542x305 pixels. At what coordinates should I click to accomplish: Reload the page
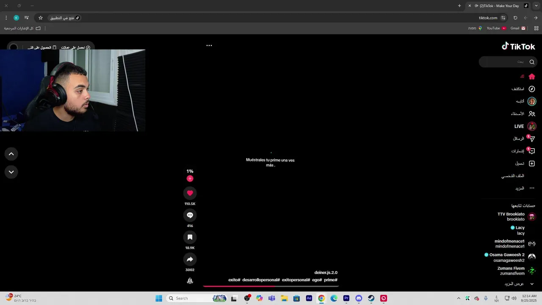[x=515, y=18]
